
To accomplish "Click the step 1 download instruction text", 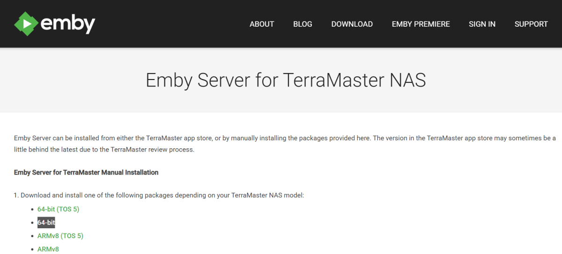I will [159, 195].
